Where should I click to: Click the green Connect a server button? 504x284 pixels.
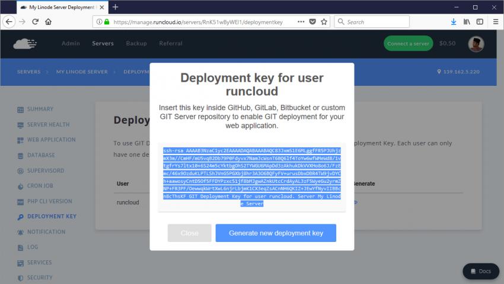point(408,44)
